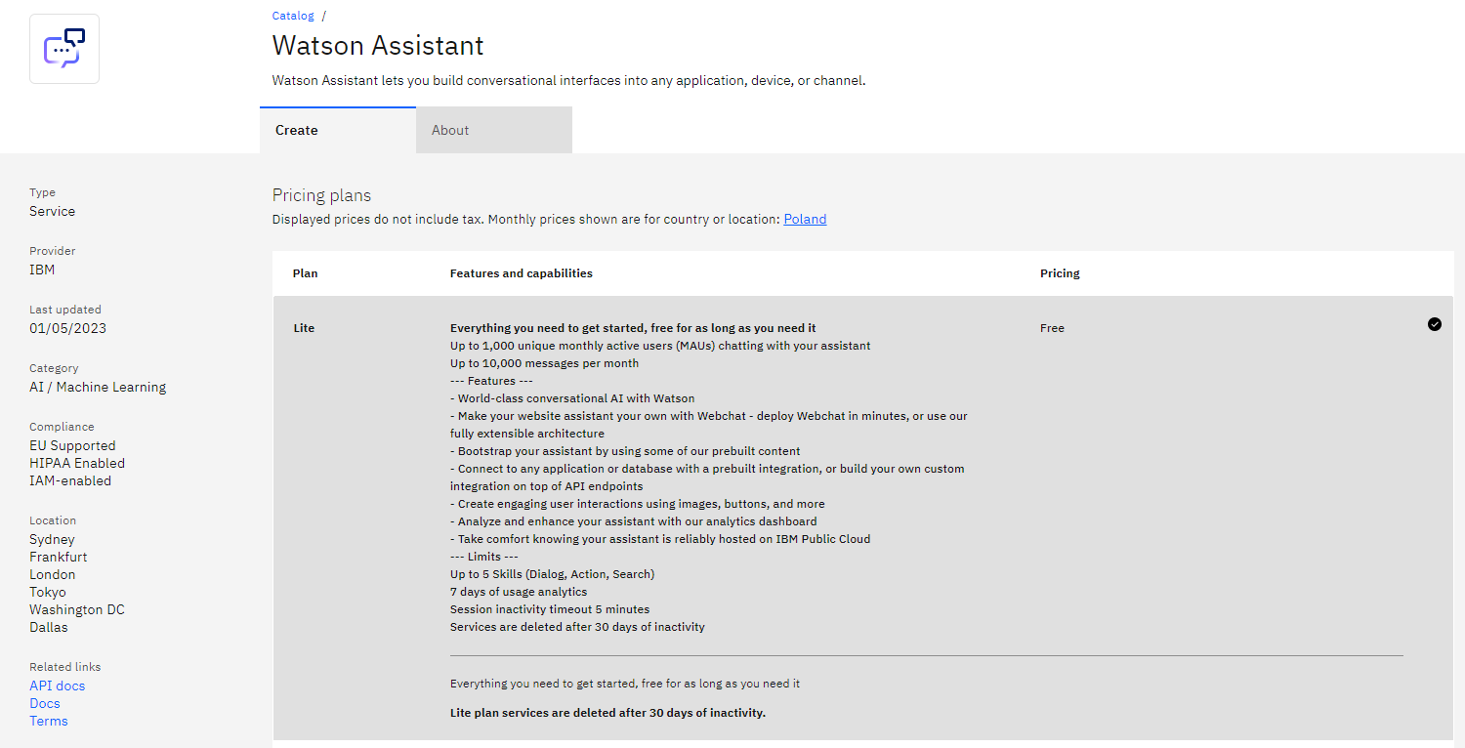Click the Free pricing cell
The height and width of the screenshot is (748, 1465).
click(x=1052, y=328)
